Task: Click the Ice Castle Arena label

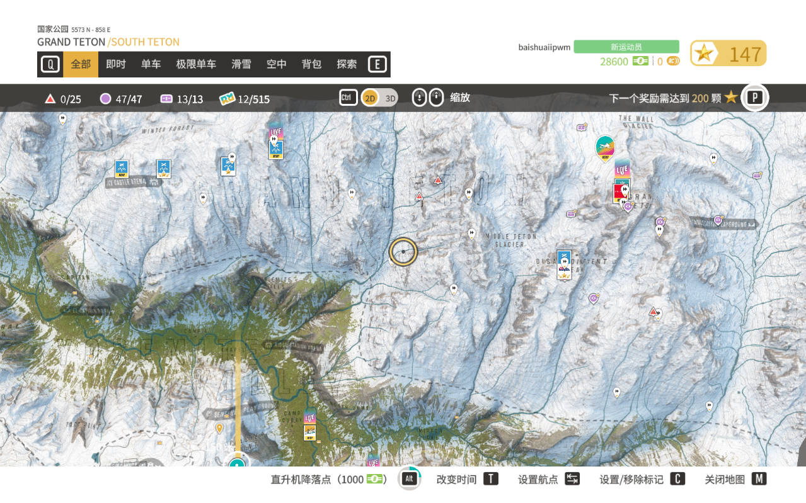Action: pos(134,183)
